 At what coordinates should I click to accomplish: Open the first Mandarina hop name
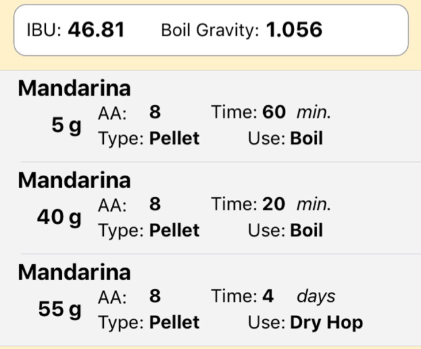pyautogui.click(x=74, y=88)
